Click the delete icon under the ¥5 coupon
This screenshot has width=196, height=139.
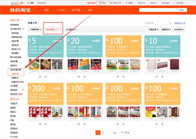(x=46, y=76)
